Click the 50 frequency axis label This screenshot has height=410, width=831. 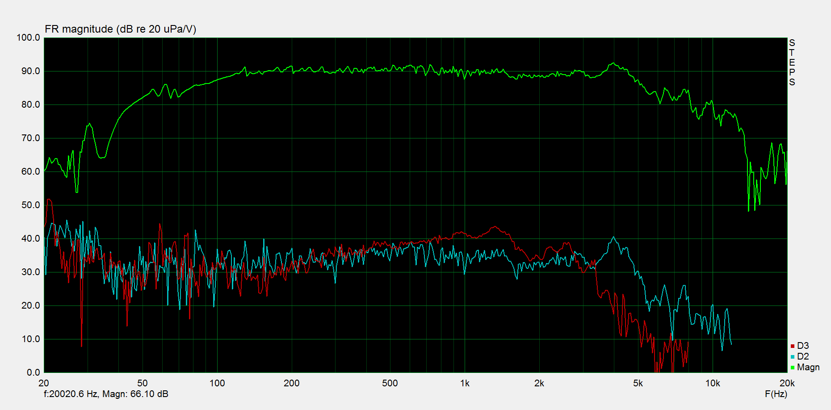(143, 383)
